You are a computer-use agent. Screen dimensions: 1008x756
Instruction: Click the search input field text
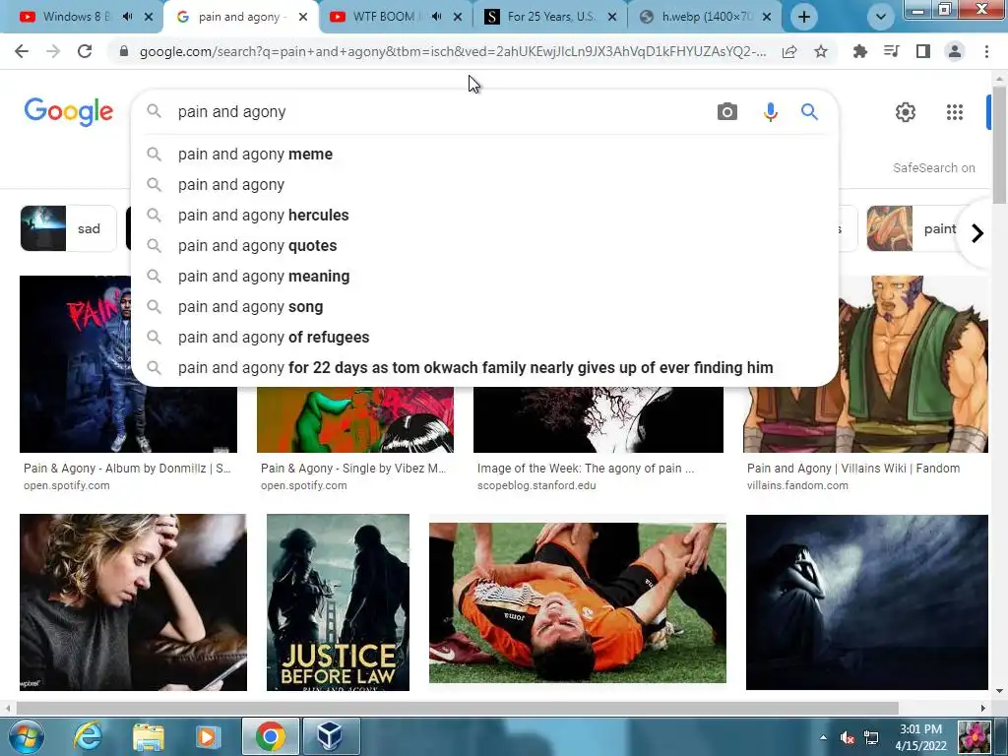231,112
